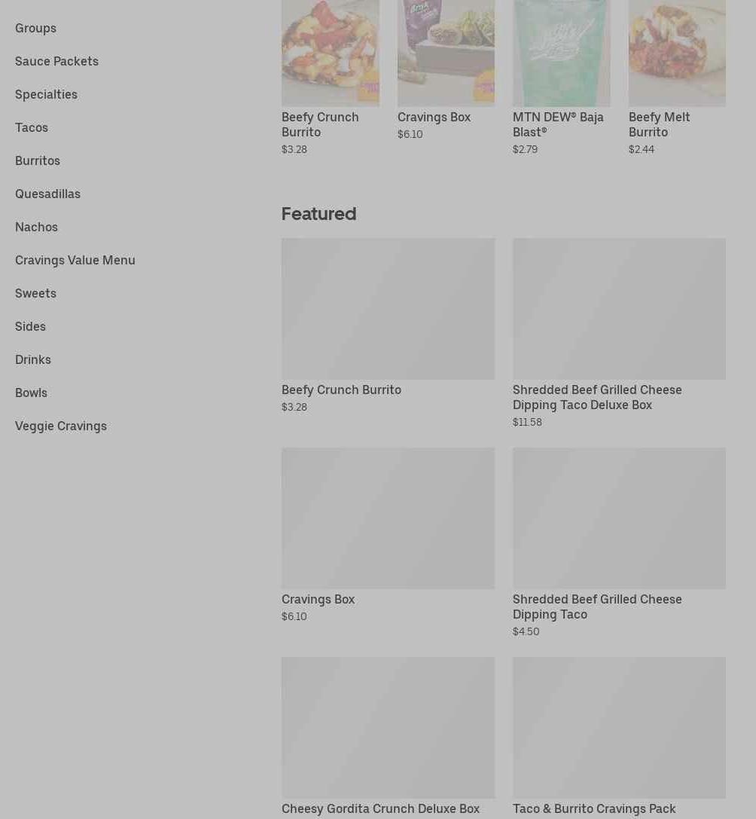756x819 pixels.
Task: Open the $4.50 Shredded Beef Grilled Cheese Dipping Taco
Action: [x=619, y=542]
